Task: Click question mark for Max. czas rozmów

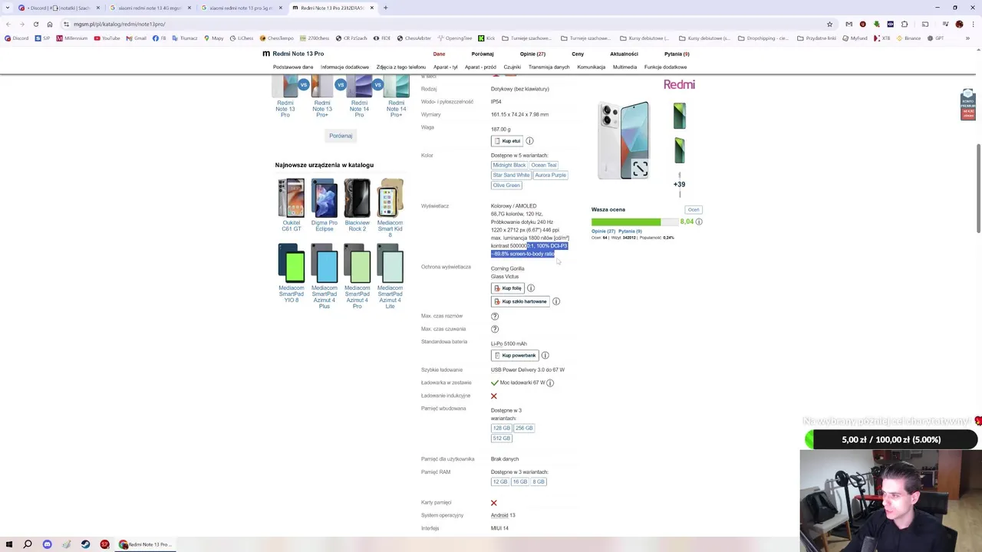Action: [x=495, y=316]
